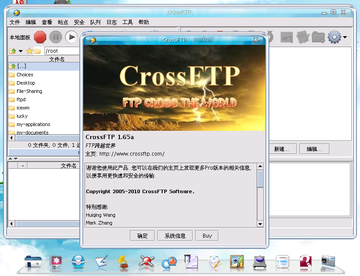
Task: Click the 文件名 header of the local file list
Action: tap(44, 59)
